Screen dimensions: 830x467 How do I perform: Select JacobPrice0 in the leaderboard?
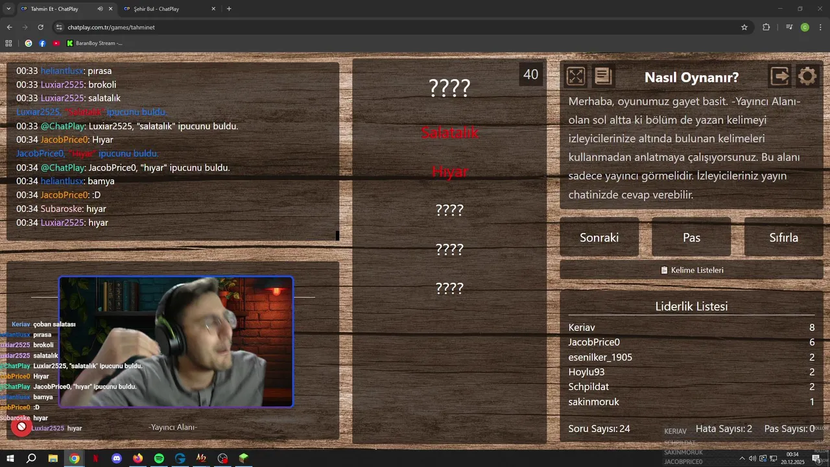pyautogui.click(x=594, y=342)
